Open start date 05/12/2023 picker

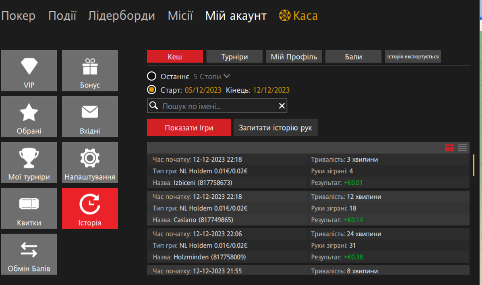point(203,90)
